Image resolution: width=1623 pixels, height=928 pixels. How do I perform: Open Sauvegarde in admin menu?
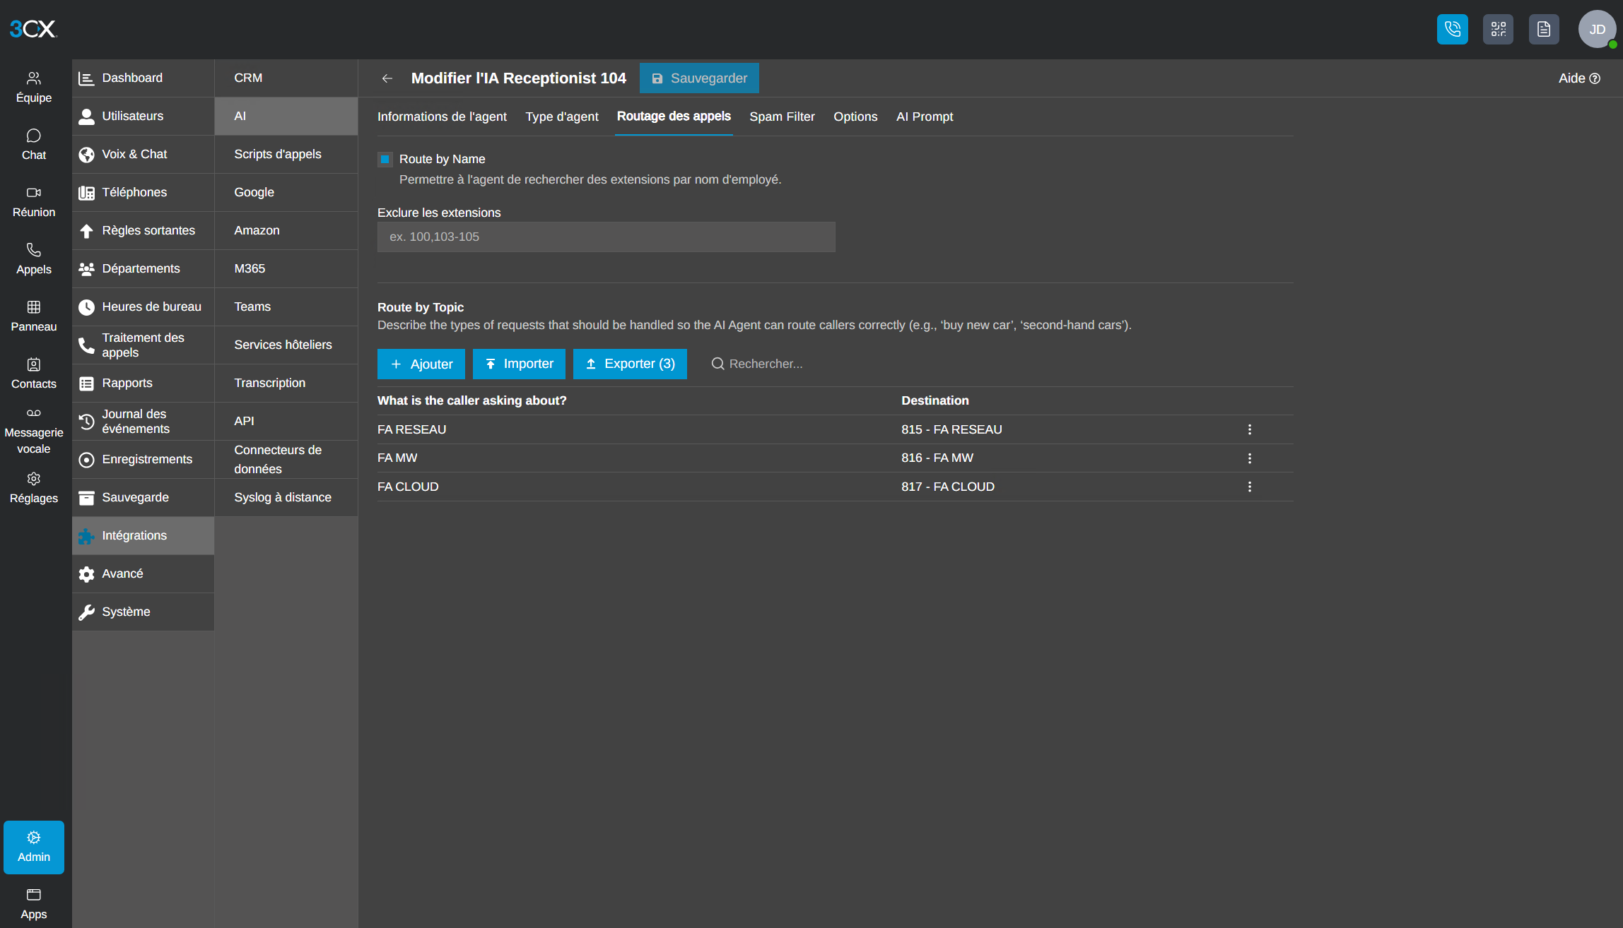tap(143, 498)
